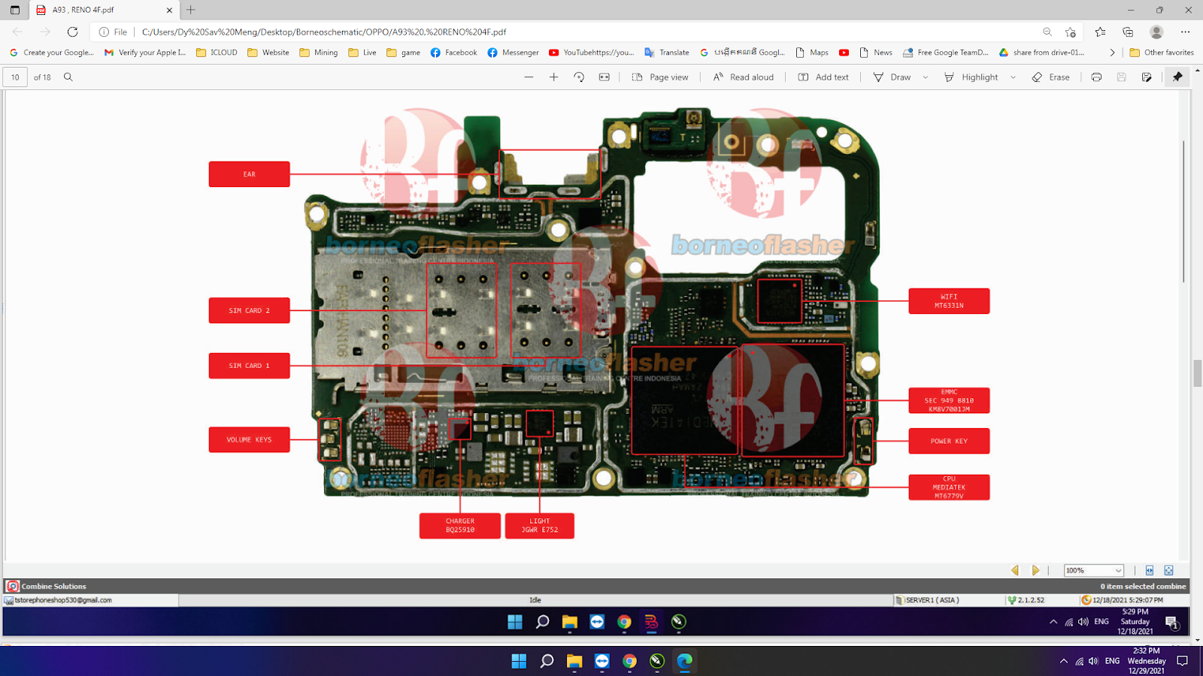This screenshot has width=1203, height=676.
Task: Open Google Chrome from the taskbar
Action: 629,661
